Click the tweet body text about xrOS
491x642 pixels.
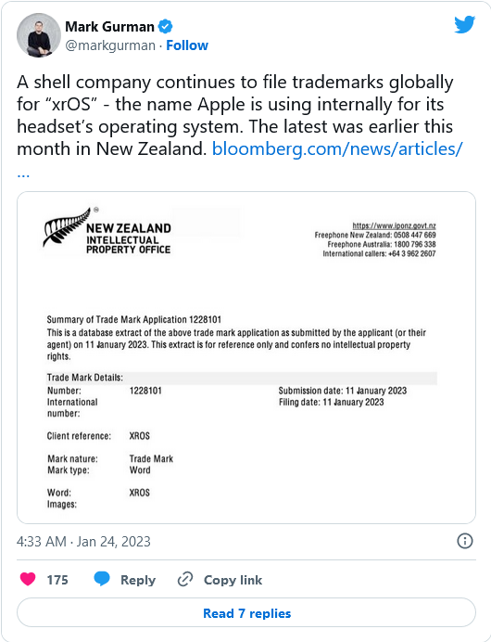[235, 115]
